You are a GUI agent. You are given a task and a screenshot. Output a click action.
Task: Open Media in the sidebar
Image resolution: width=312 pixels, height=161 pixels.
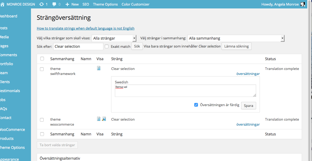pos(4,37)
